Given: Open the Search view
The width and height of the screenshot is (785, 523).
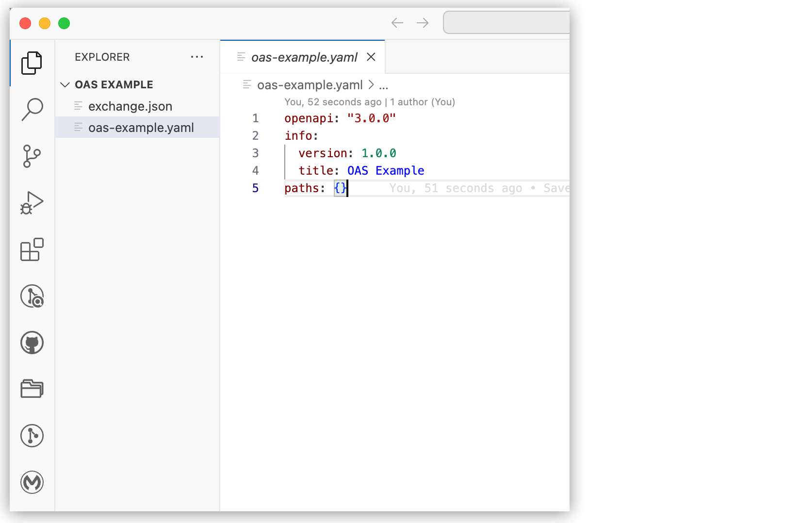Looking at the screenshot, I should click(x=32, y=109).
